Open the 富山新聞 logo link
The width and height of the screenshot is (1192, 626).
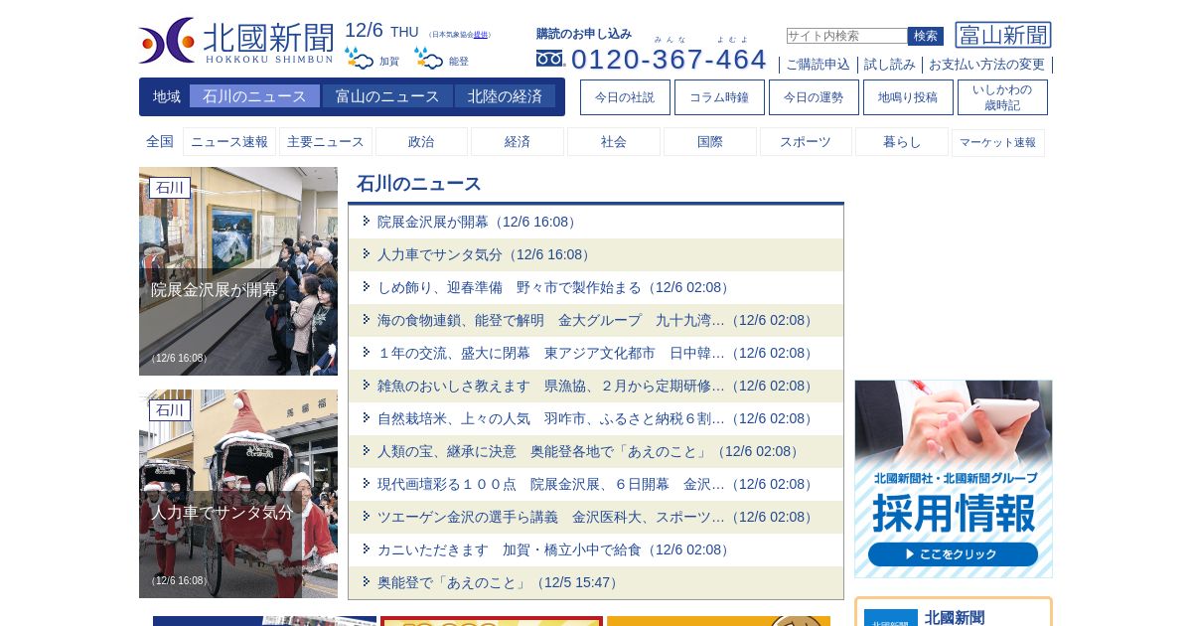pos(1003,35)
